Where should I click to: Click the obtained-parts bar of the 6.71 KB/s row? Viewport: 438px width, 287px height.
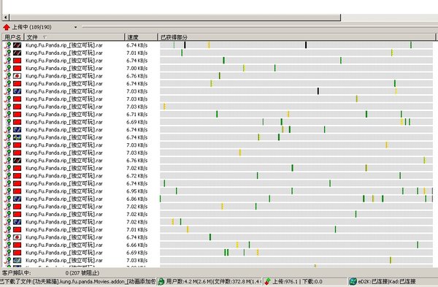pyautogui.click(x=296, y=115)
